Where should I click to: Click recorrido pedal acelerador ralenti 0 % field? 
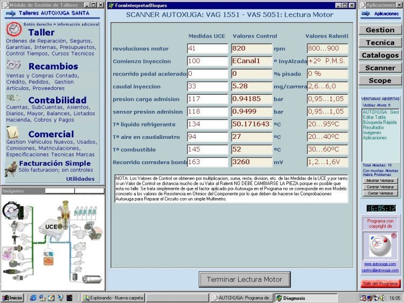click(x=328, y=74)
